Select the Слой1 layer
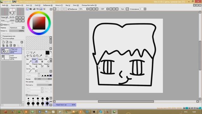 [11, 57]
